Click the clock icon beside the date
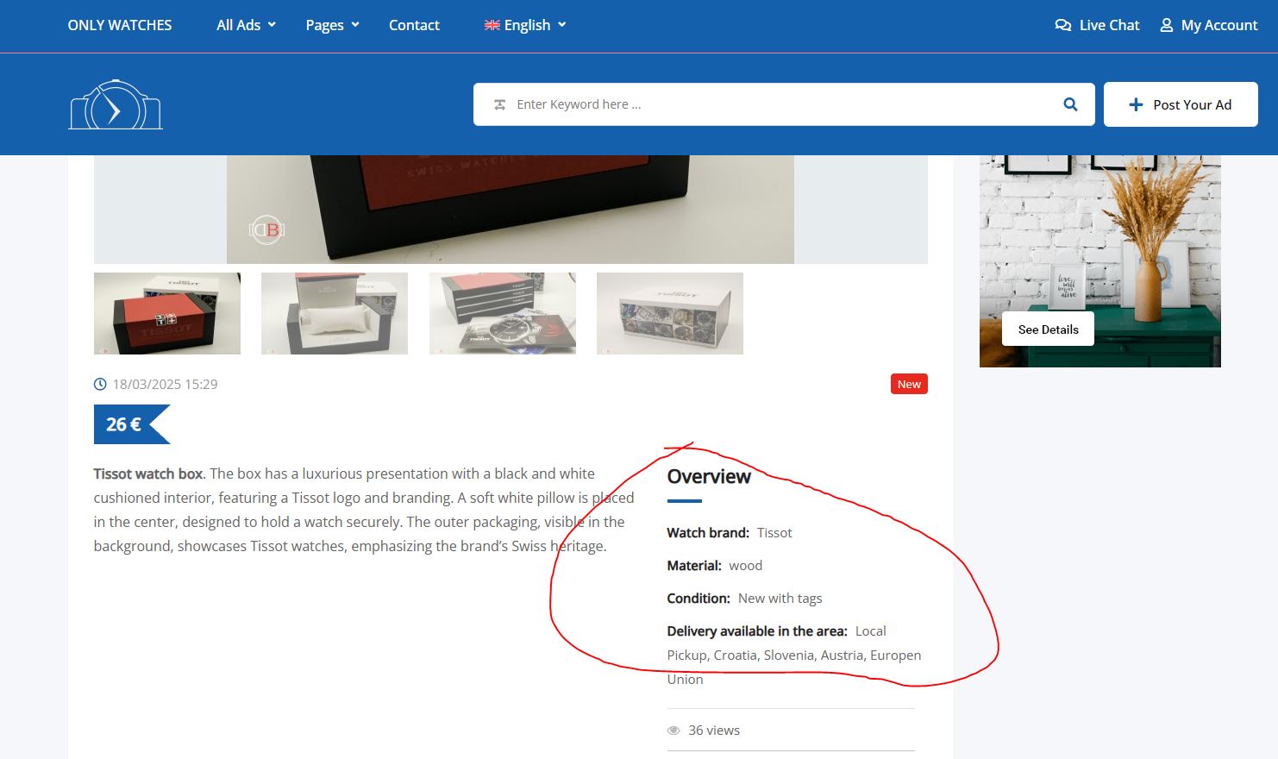The width and height of the screenshot is (1278, 759). pyautogui.click(x=100, y=385)
